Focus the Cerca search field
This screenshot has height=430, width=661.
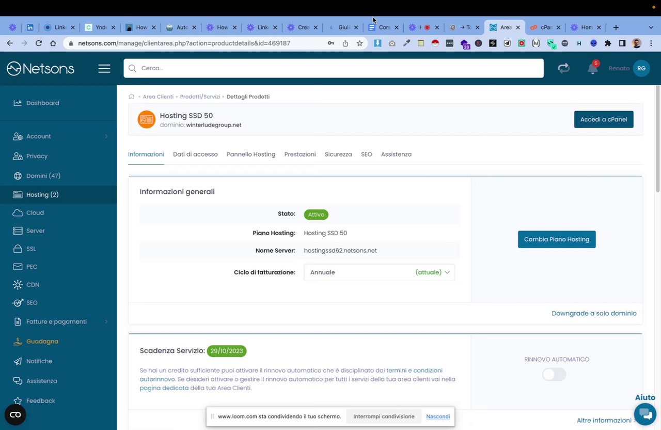(334, 68)
